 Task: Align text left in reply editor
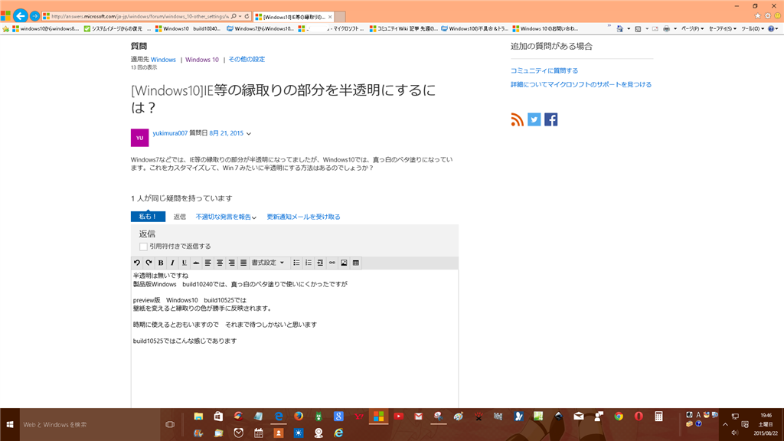(208, 263)
